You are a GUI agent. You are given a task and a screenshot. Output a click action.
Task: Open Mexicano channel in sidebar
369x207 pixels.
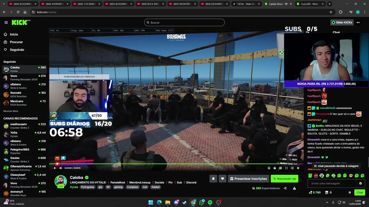point(25,103)
